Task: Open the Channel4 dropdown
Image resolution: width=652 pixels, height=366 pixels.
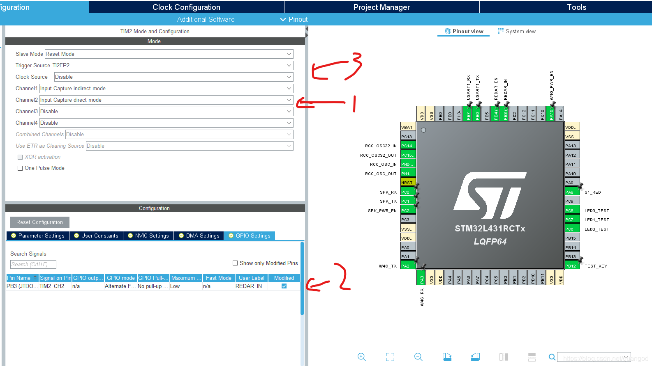Action: tap(166, 123)
